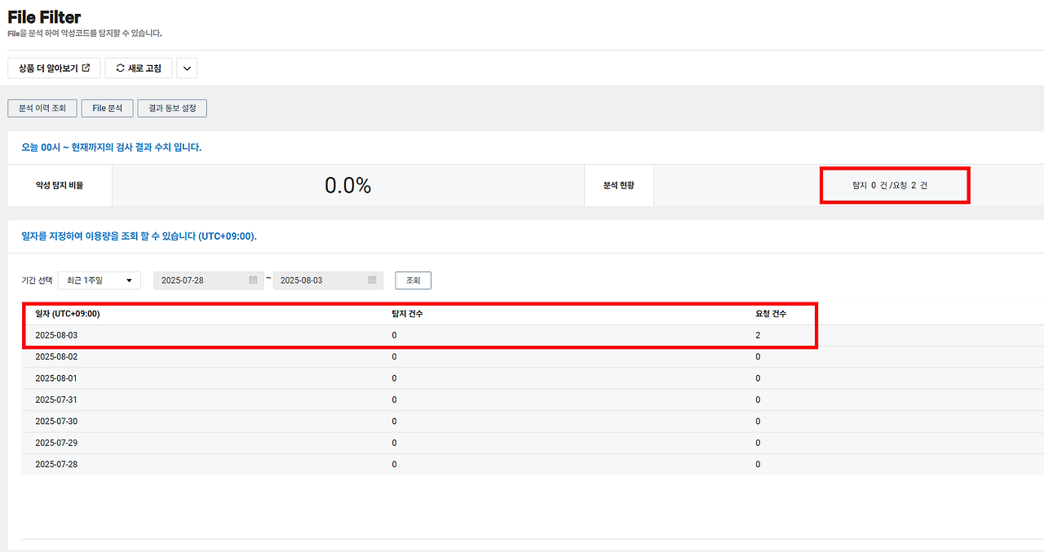Click the 분석 현황 label
This screenshot has width=1044, height=552.
click(619, 185)
